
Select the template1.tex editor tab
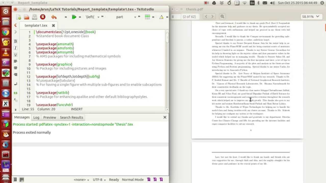(36, 25)
